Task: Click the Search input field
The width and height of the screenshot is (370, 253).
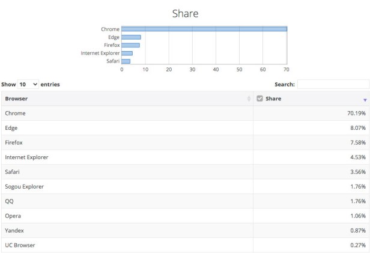Action: (x=333, y=84)
